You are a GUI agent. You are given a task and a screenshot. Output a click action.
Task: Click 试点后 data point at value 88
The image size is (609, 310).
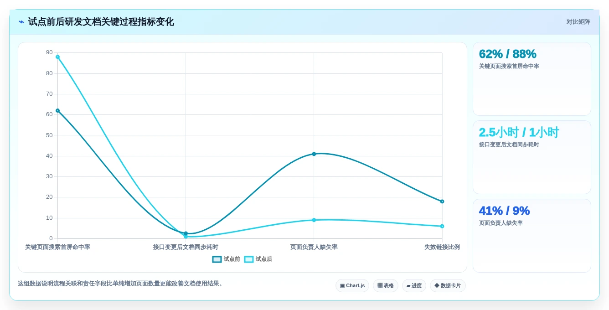(57, 57)
